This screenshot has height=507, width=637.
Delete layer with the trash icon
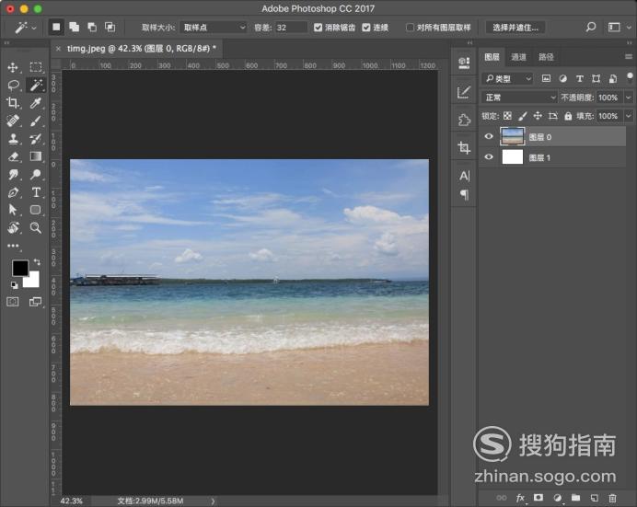(x=613, y=498)
